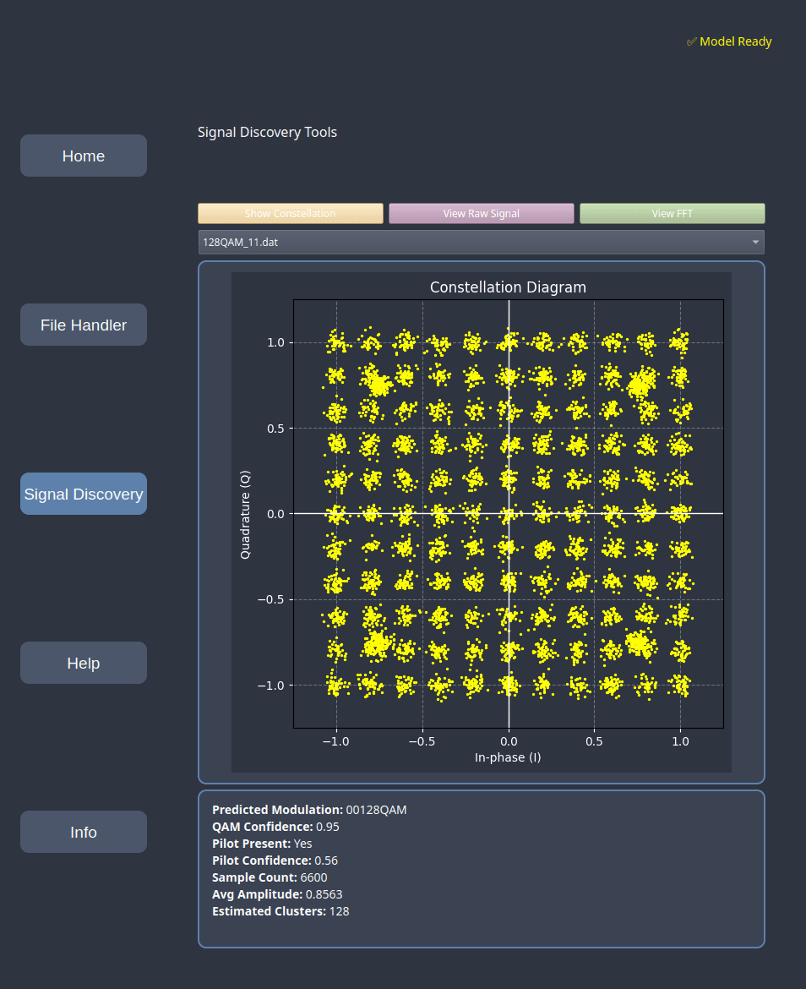806x989 pixels.
Task: Click the View Raw Signal button
Action: (x=481, y=214)
